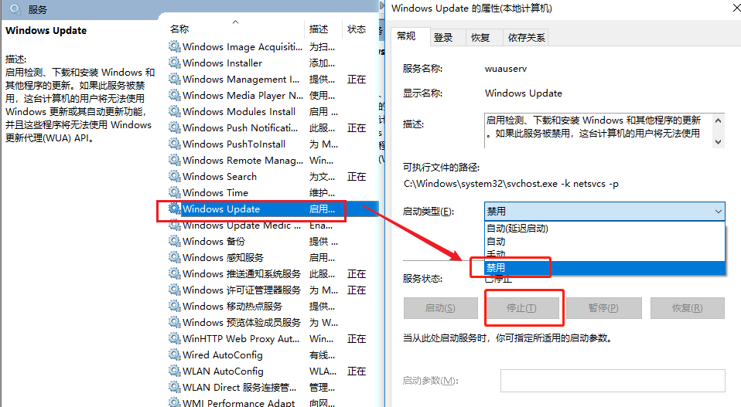Click the 暂停(P) button
741x407 pixels.
[x=603, y=308]
